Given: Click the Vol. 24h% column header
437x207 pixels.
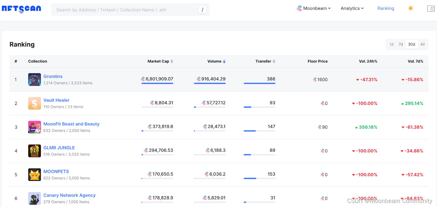Looking at the screenshot, I should coord(368,61).
